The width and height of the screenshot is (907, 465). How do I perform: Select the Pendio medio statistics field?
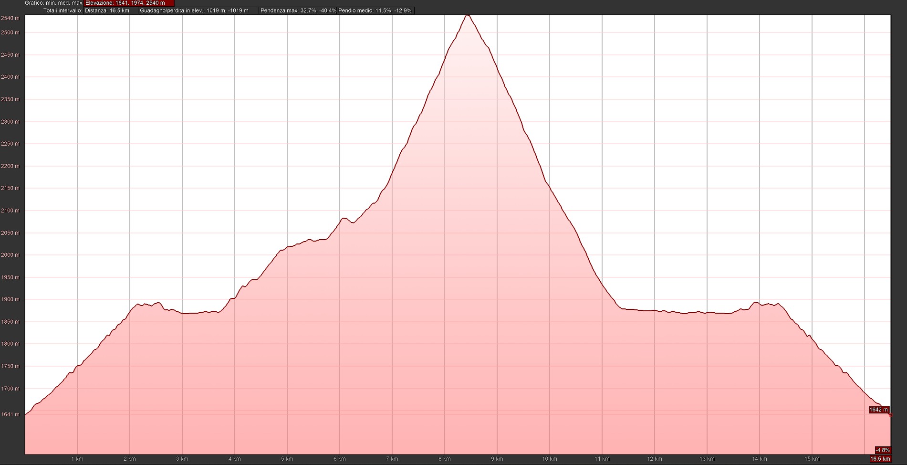tap(375, 11)
